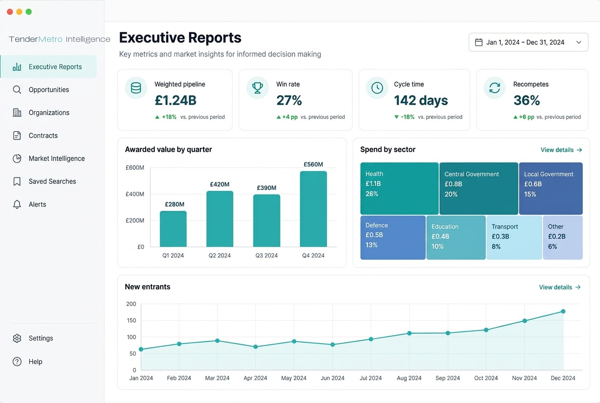Click the Executive Reports bar chart icon
The image size is (600, 403).
(x=17, y=67)
